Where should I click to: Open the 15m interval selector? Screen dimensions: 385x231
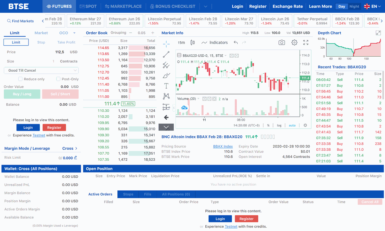click(181, 43)
